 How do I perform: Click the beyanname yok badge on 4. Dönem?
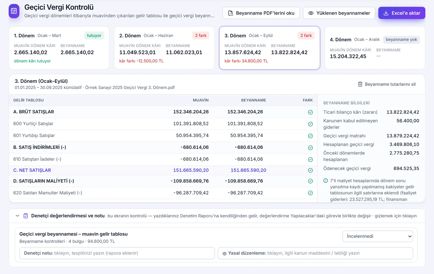tap(401, 40)
